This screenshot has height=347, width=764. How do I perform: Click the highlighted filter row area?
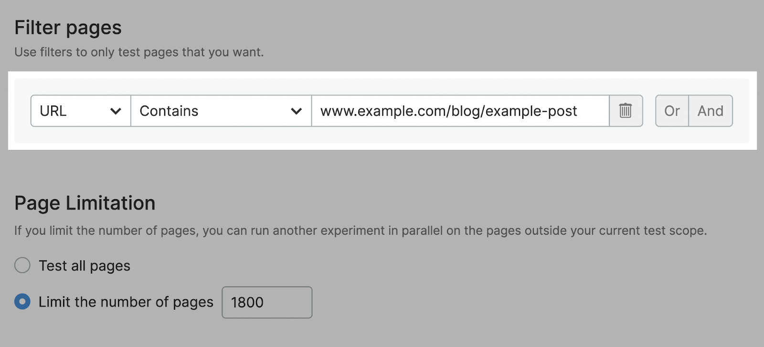point(382,110)
